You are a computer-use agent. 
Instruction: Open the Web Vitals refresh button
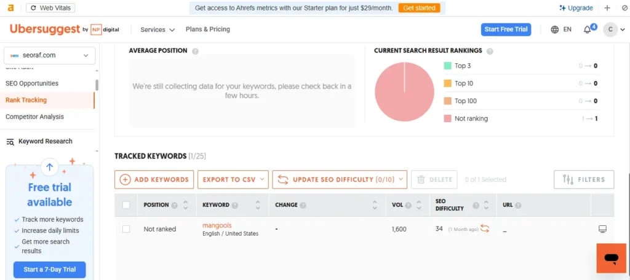50,8
